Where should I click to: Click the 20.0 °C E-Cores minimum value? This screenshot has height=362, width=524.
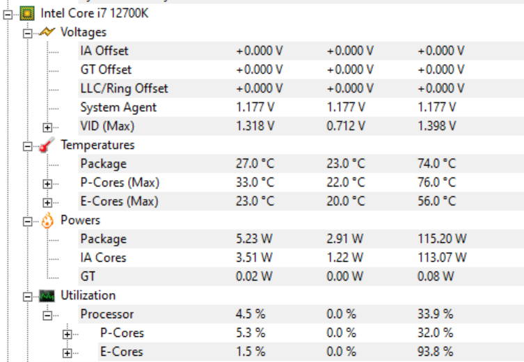coord(346,201)
